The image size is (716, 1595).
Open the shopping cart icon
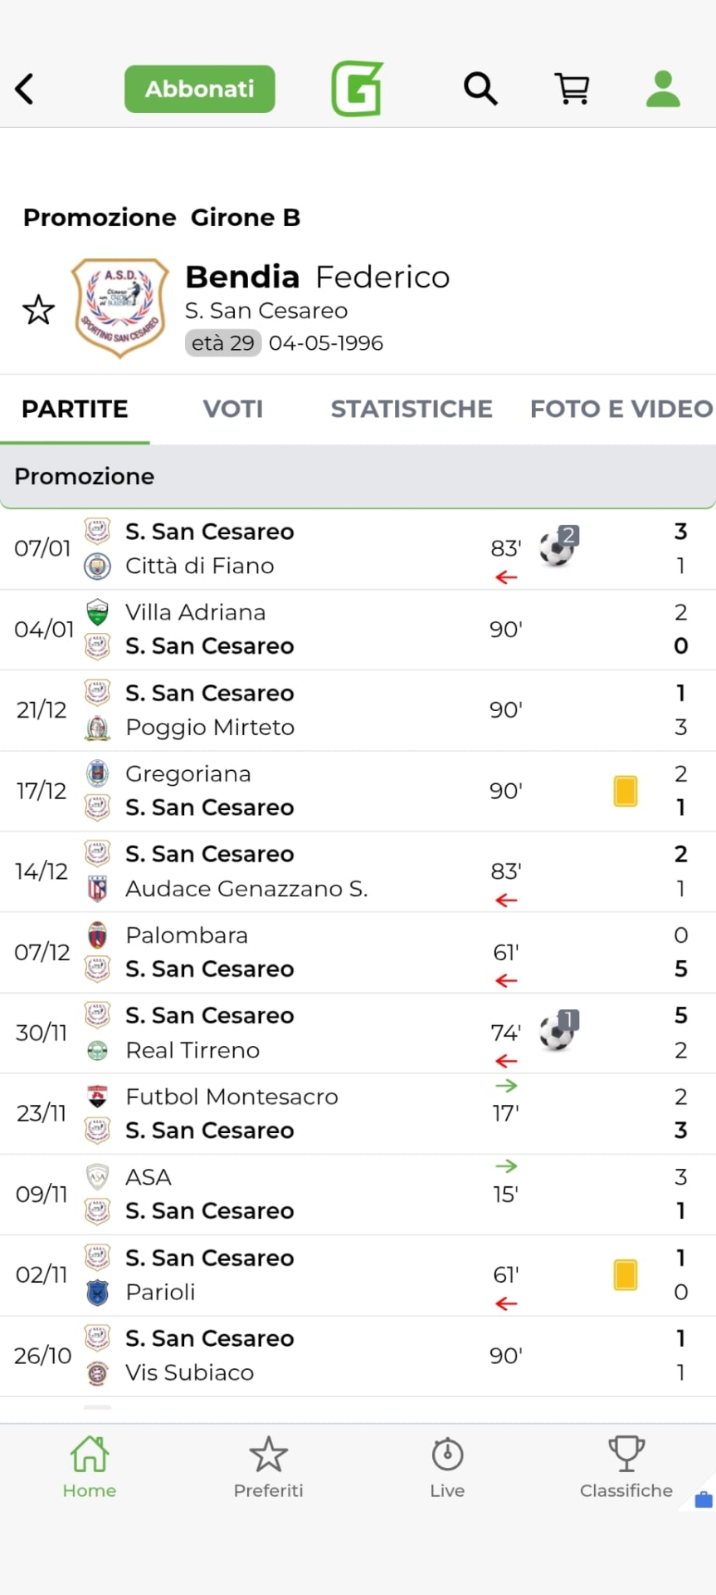tap(572, 88)
